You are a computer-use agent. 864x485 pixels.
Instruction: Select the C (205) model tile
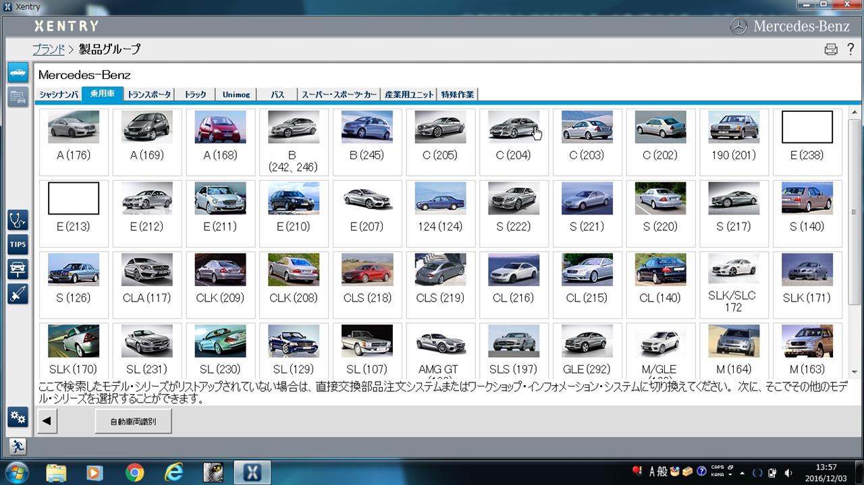click(x=441, y=142)
